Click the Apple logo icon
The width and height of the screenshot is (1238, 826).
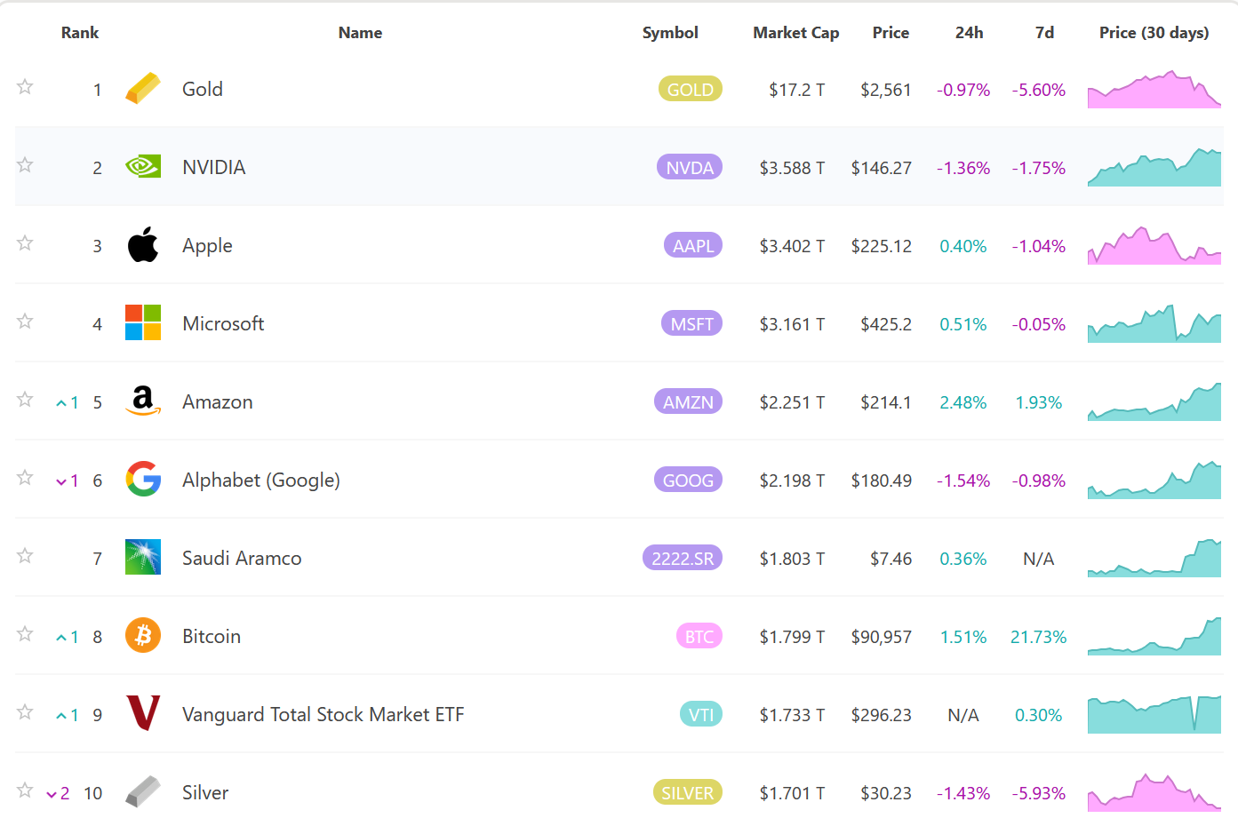coord(142,245)
